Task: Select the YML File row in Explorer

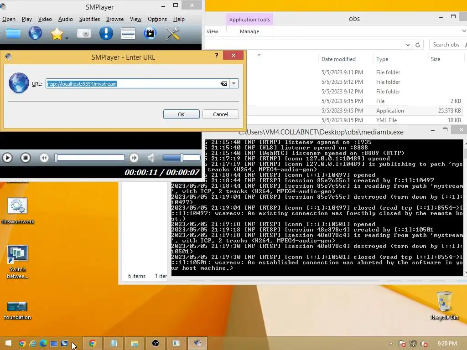Action: (x=354, y=120)
